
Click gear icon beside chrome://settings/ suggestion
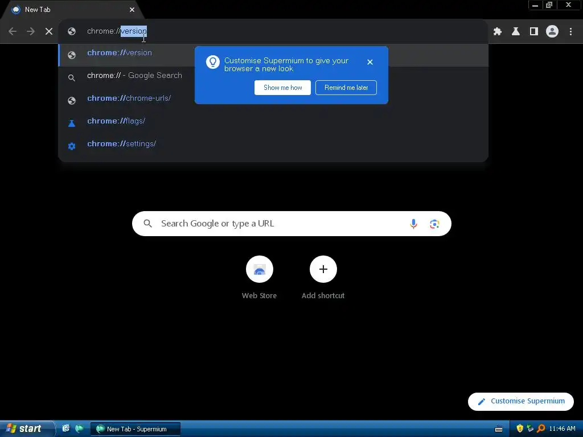tap(72, 146)
